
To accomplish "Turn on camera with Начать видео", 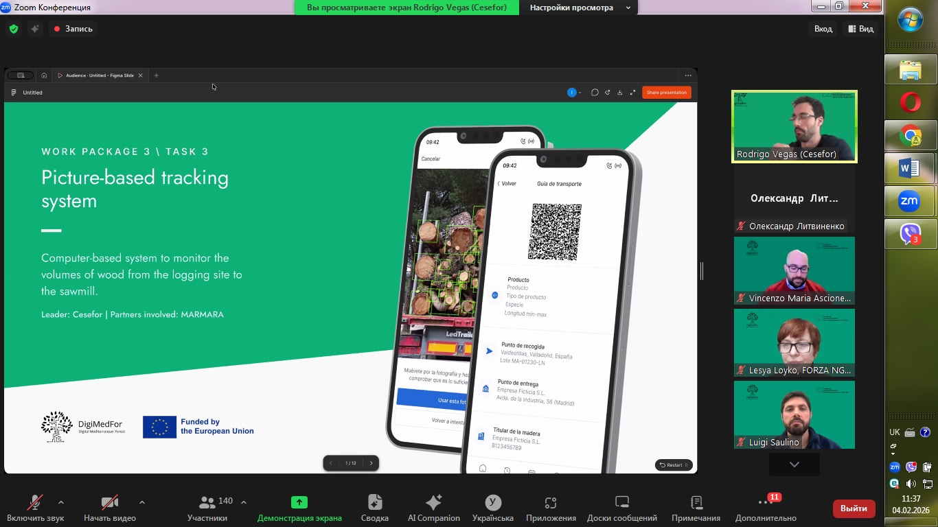I will tap(109, 508).
